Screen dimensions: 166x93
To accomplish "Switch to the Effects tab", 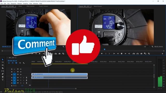I will click(20, 6).
